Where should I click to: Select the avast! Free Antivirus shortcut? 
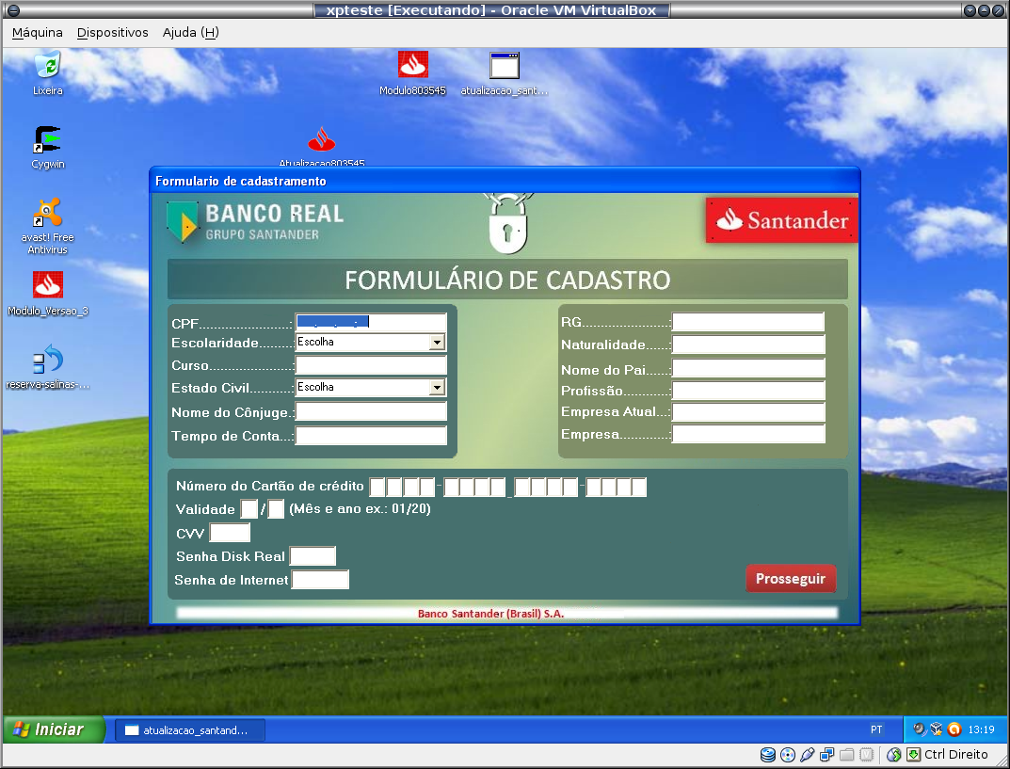tap(47, 226)
